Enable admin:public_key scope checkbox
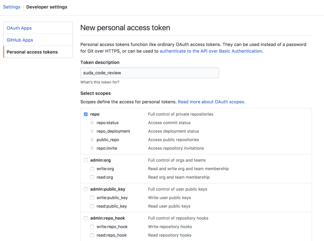Screen dimensions: 324x241 [x=86, y=189]
